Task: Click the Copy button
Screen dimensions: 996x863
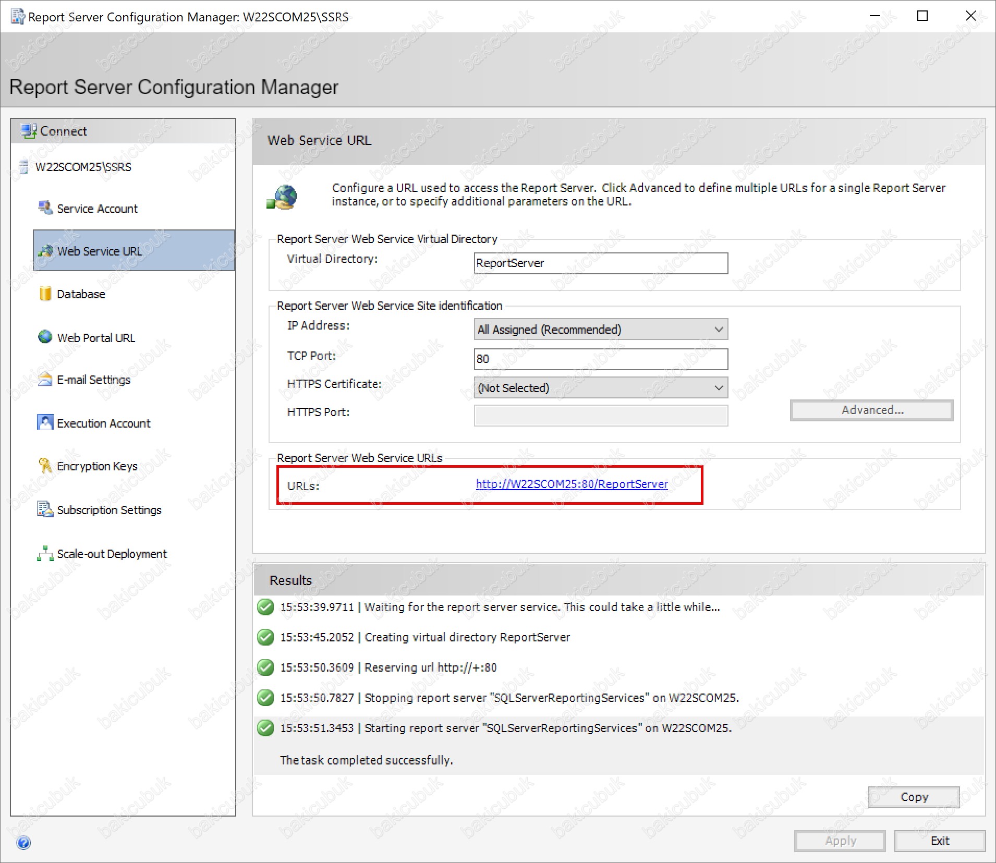Action: 914,797
